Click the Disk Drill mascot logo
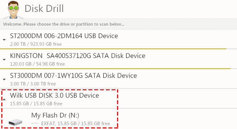 point(13,10)
